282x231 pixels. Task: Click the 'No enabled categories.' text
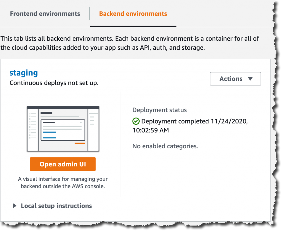point(165,146)
